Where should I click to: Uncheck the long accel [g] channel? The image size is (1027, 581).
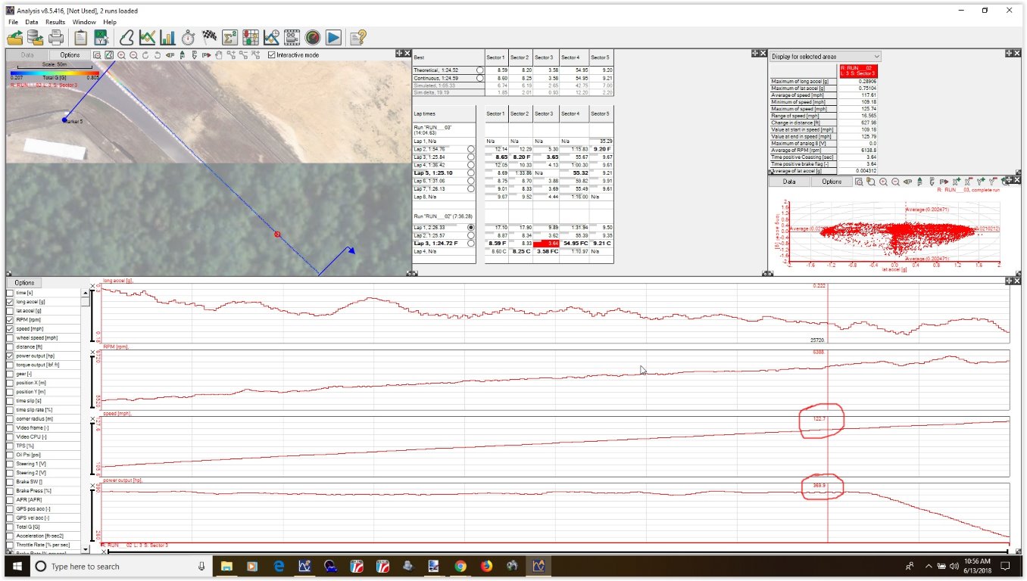(10, 302)
